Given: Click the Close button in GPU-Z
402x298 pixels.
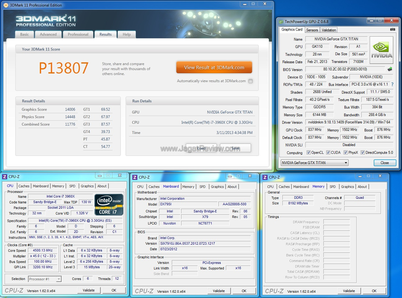Looking at the screenshot, I should coord(385,163).
